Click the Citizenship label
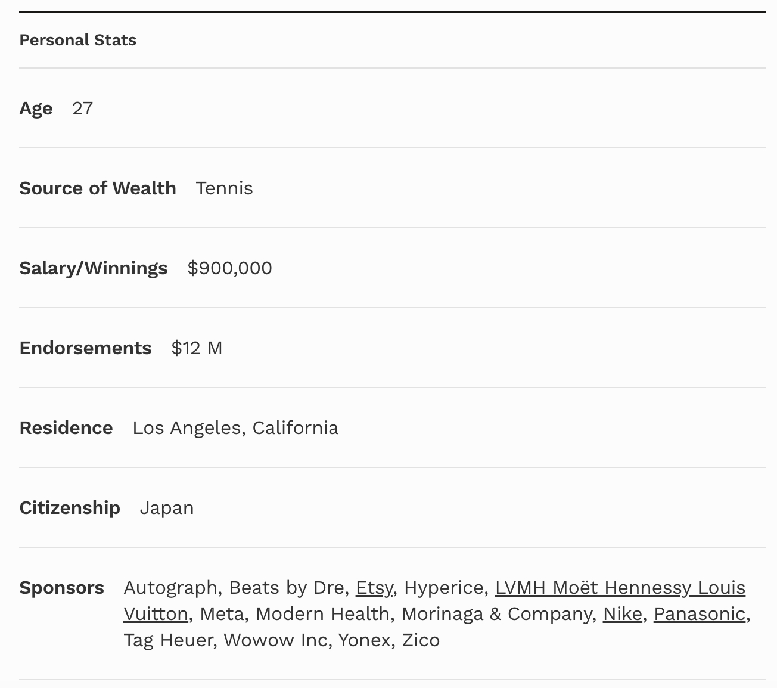This screenshot has height=688, width=777. click(x=70, y=508)
